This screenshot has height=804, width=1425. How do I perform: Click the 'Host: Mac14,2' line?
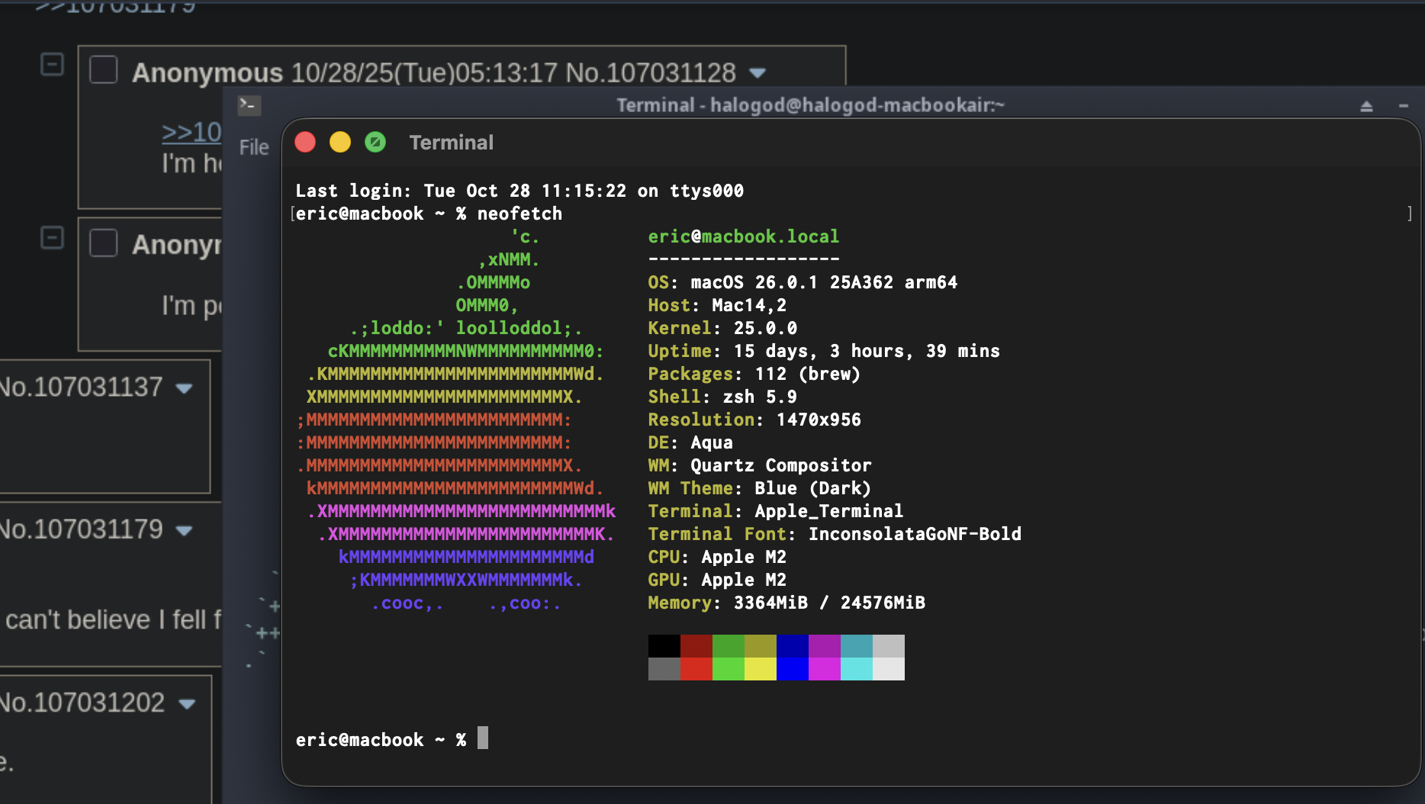[x=717, y=305]
